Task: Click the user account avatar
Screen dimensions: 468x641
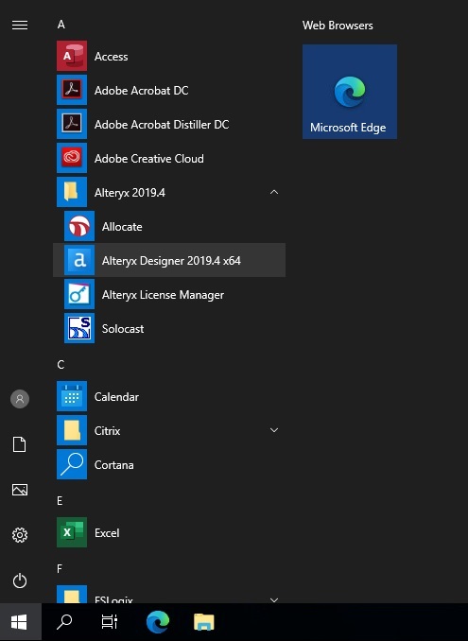Action: (20, 399)
